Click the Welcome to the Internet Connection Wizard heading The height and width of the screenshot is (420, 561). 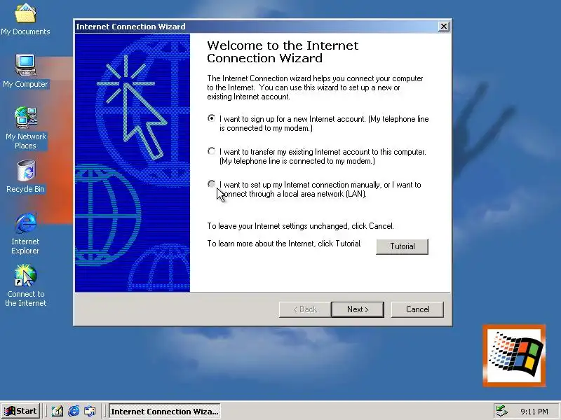tap(283, 52)
